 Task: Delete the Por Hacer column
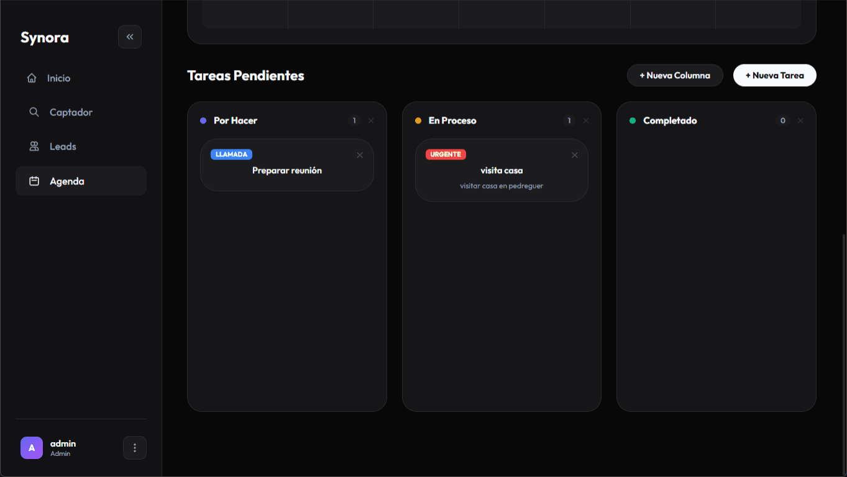click(371, 120)
